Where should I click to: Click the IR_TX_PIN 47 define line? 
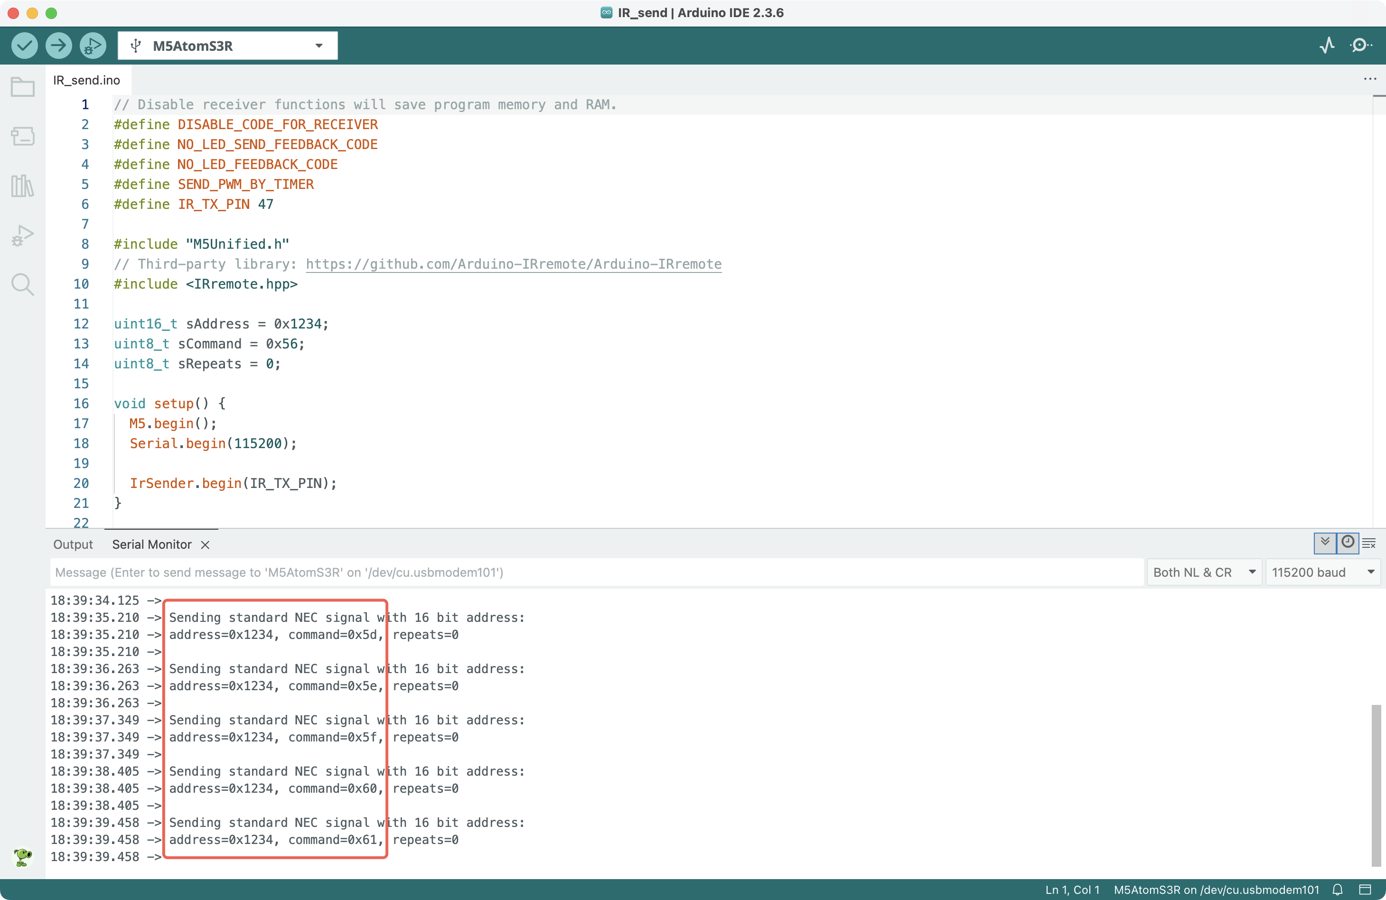pyautogui.click(x=193, y=204)
